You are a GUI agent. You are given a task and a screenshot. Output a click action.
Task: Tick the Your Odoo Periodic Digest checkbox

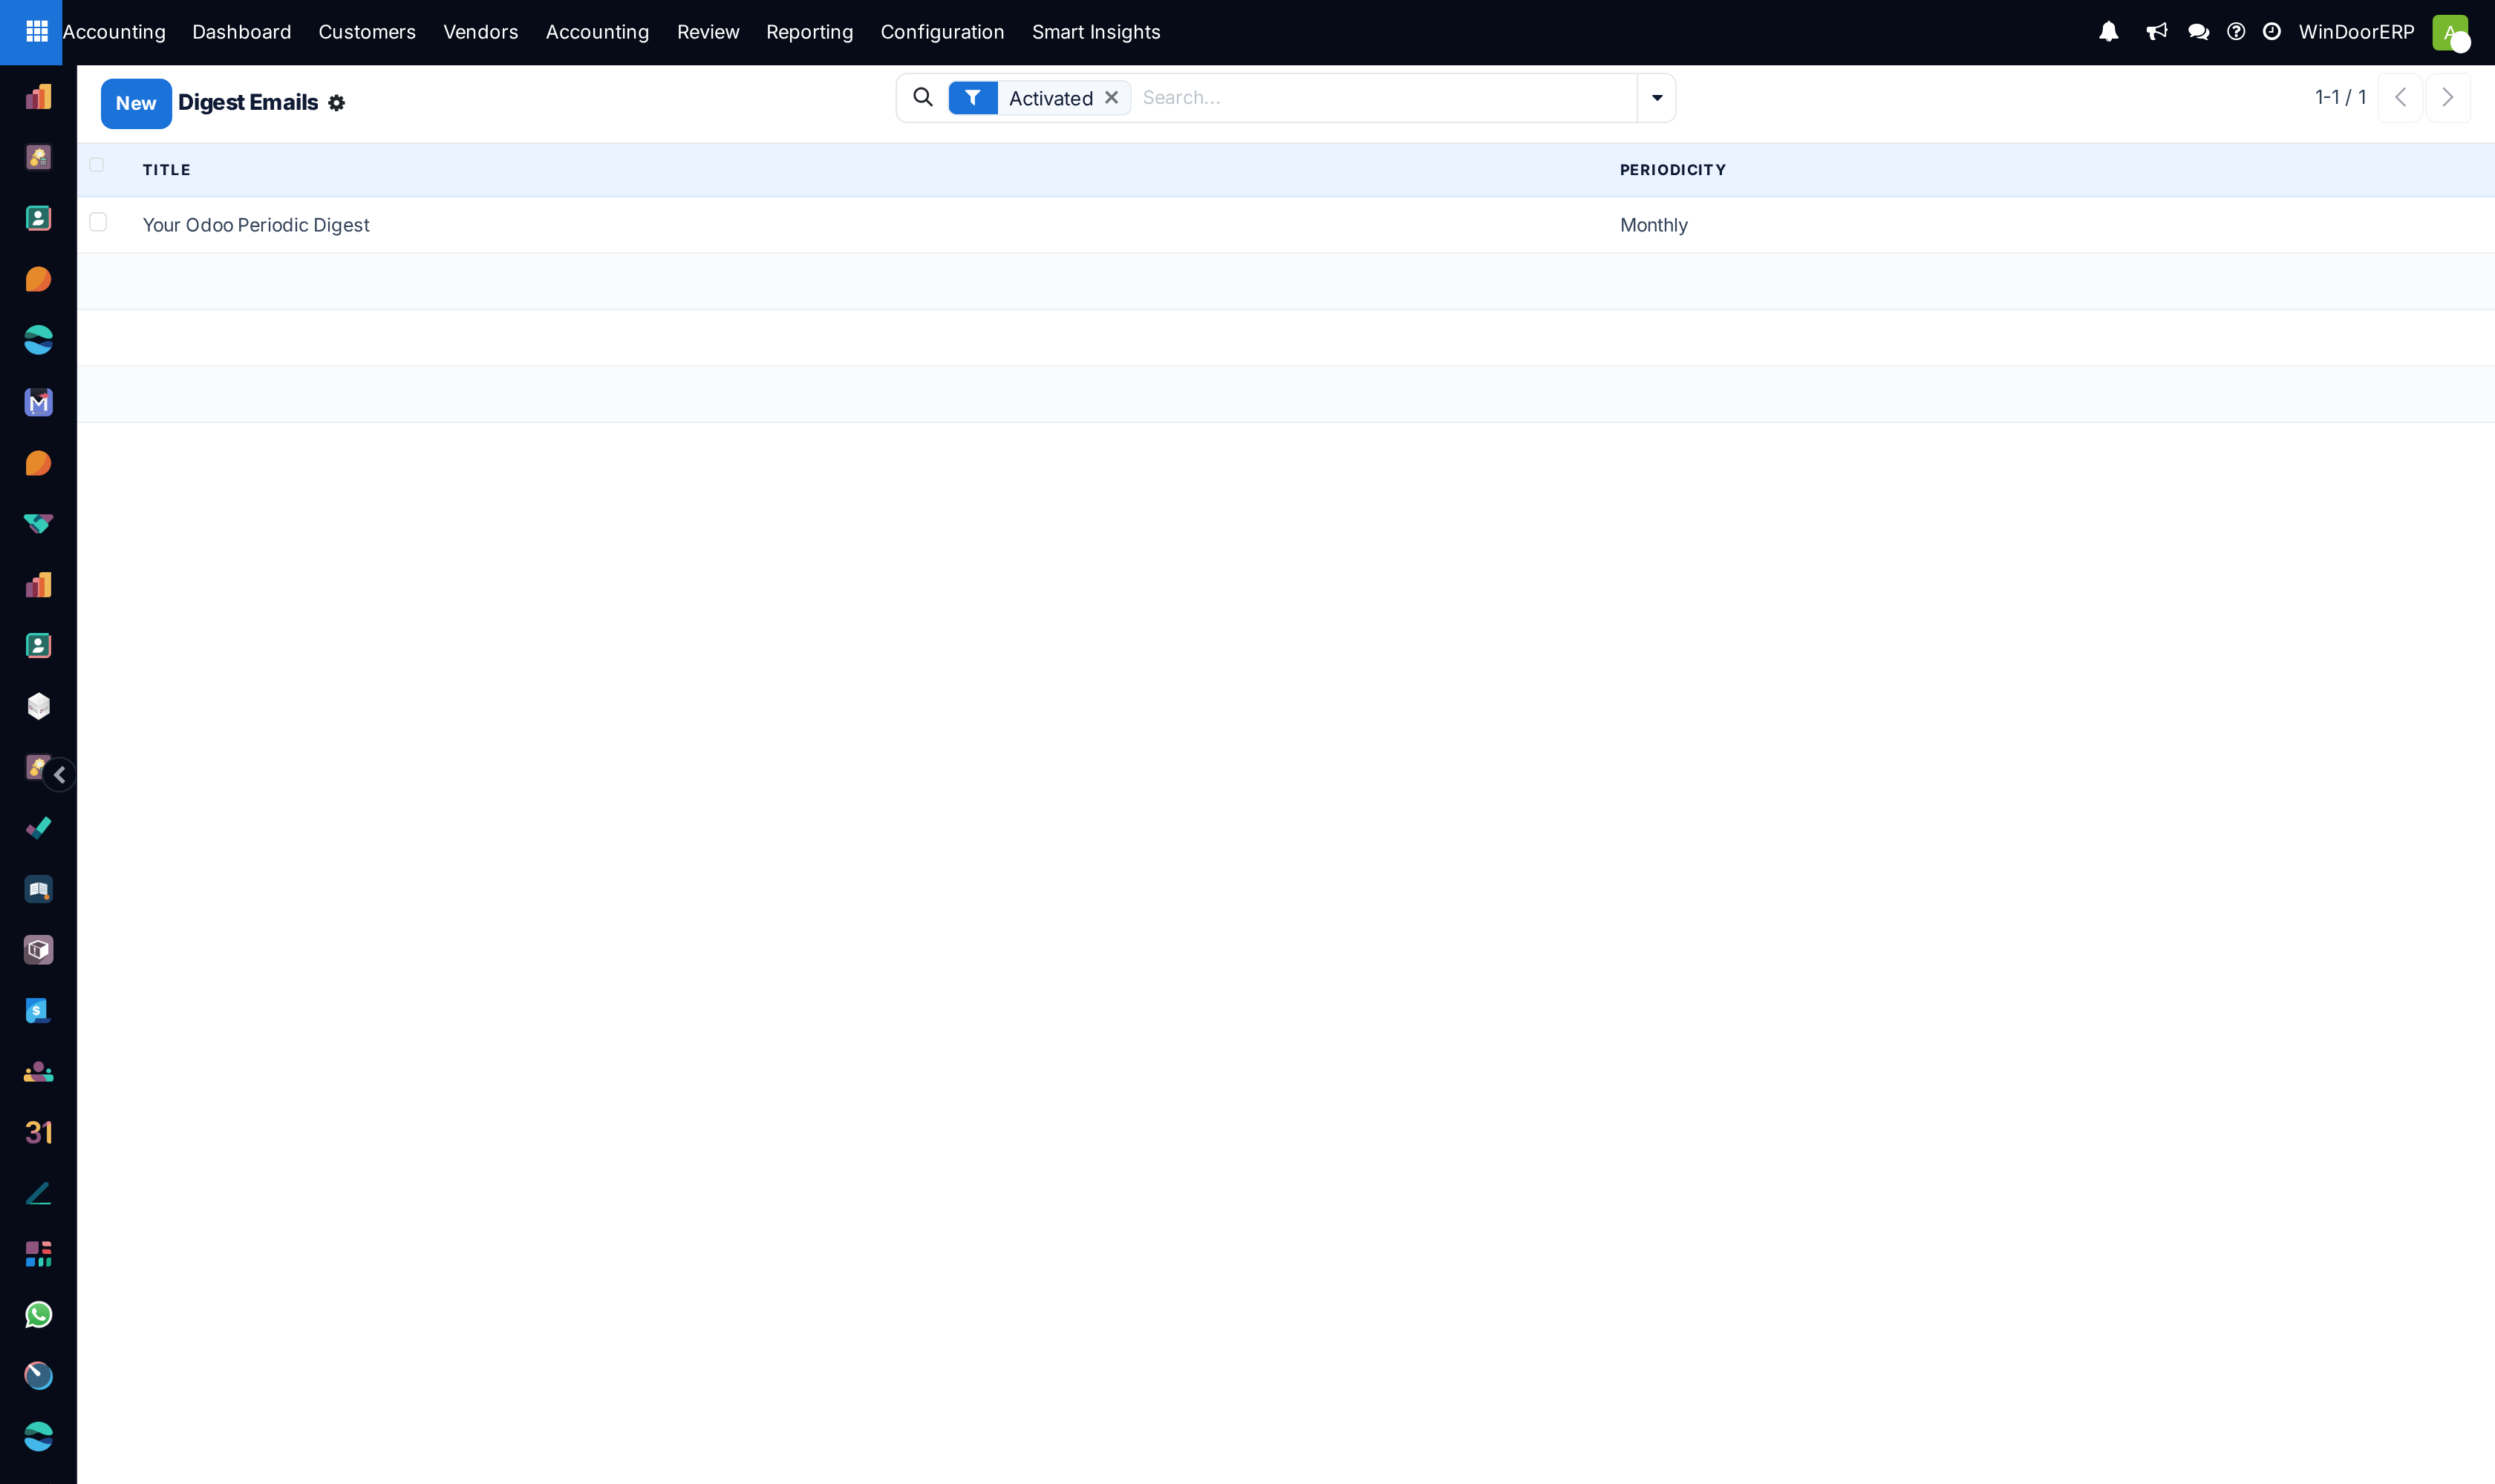pos(98,222)
